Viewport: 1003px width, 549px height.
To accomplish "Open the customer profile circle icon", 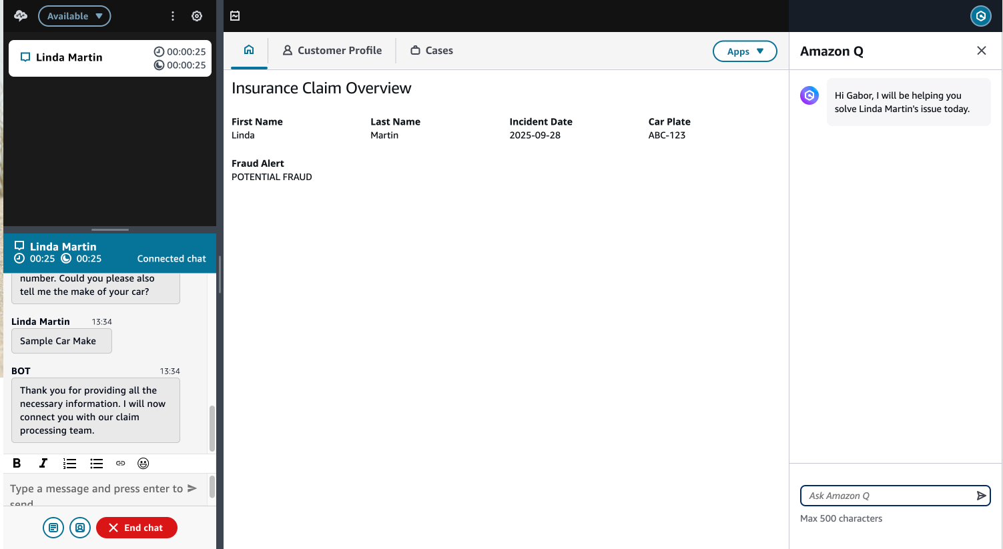I will coord(80,527).
